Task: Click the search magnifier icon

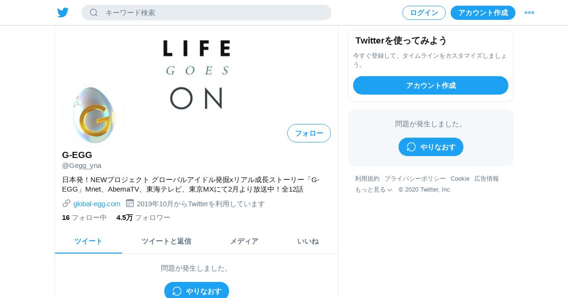Action: tap(94, 12)
